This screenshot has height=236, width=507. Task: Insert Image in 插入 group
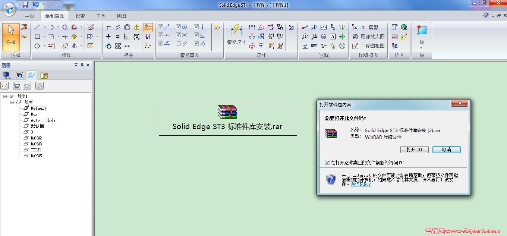[395, 37]
